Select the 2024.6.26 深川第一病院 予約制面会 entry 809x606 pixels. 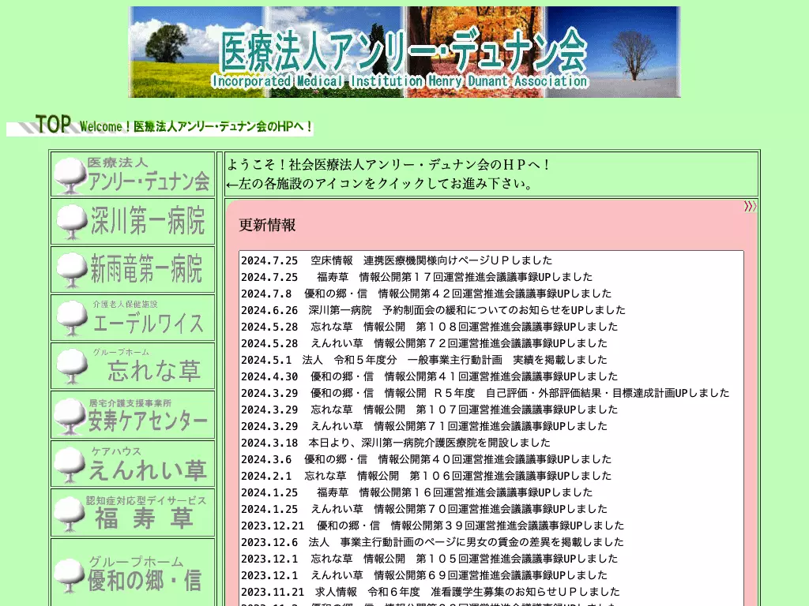[433, 310]
